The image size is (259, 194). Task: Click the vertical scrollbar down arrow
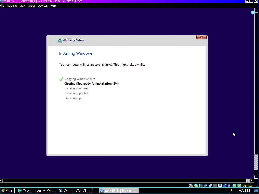click(x=256, y=176)
